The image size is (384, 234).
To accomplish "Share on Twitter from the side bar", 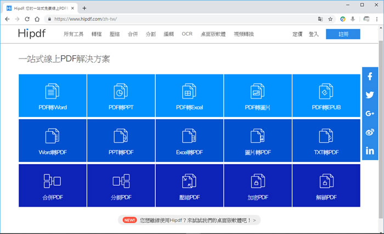I will [370, 95].
